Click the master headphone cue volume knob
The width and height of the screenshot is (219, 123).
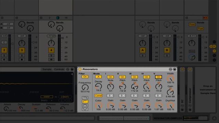192,57
